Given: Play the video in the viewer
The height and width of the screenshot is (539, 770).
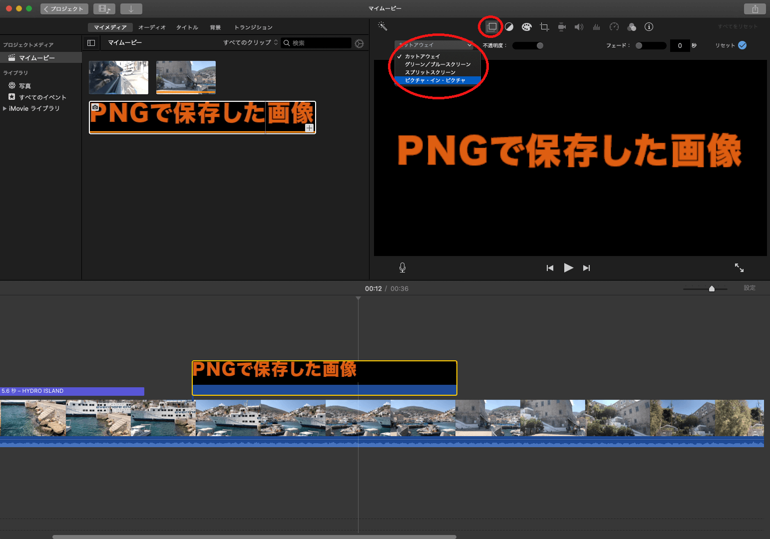Looking at the screenshot, I should point(568,268).
